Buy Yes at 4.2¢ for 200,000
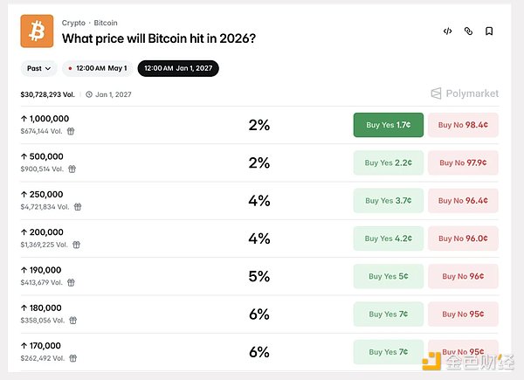The height and width of the screenshot is (380, 524). (388, 238)
